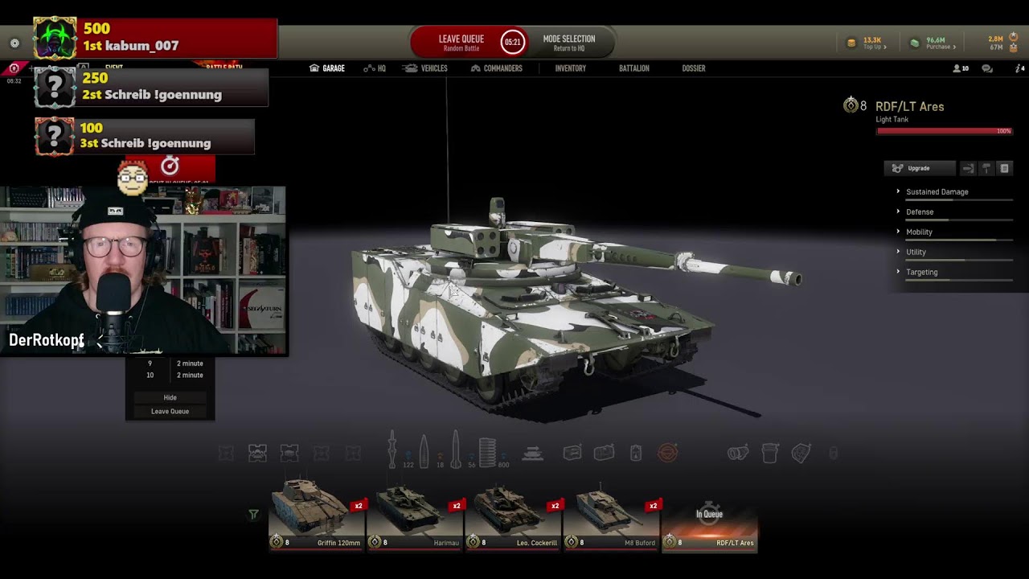Click the Leave Queue button
Viewport: 1029px width, 579px height.
(x=461, y=43)
